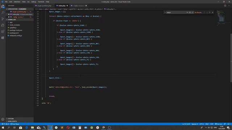Go to next match in find widget
232x130 pixels.
[x=207, y=13]
